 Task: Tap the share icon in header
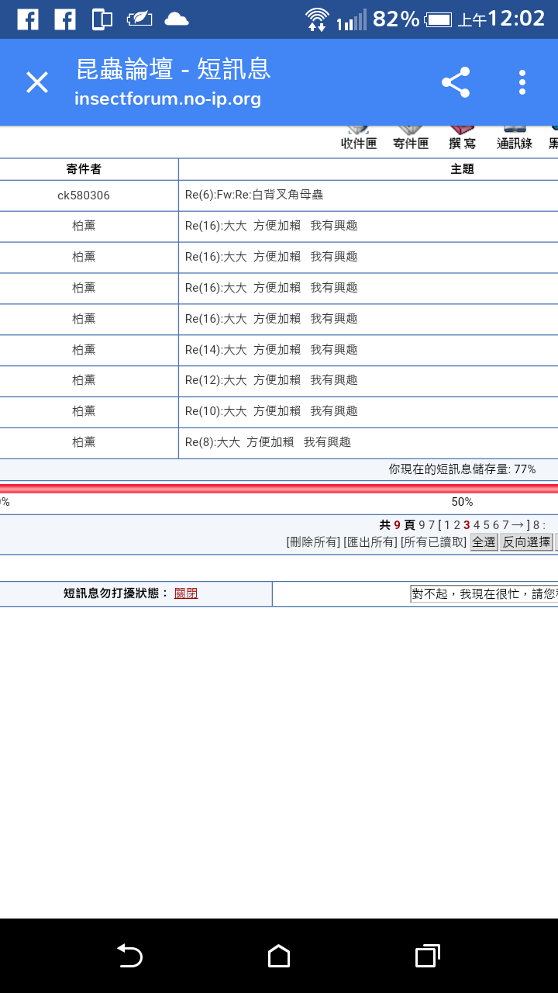(456, 82)
